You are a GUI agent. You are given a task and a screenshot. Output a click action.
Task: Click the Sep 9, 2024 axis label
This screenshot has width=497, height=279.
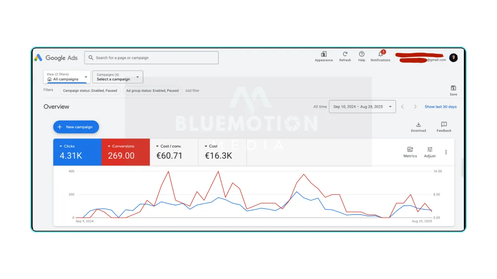coord(84,222)
